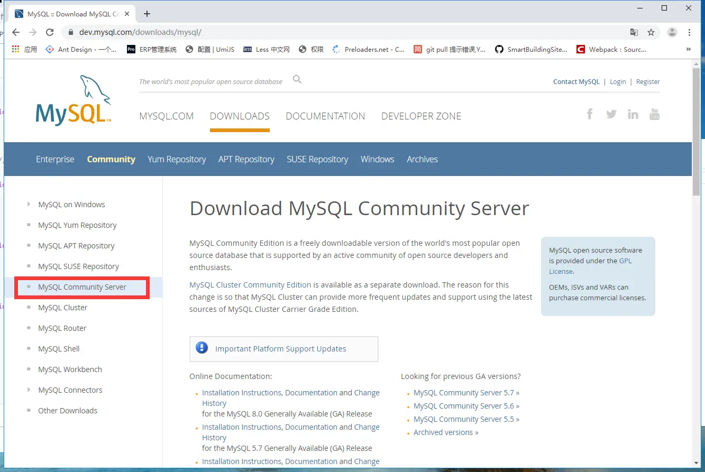Open the git pull 提示错误 bookmark

pos(450,49)
